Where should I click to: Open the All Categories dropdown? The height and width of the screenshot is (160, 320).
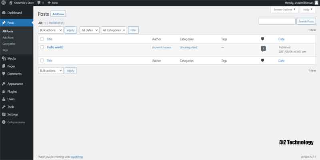click(x=114, y=30)
